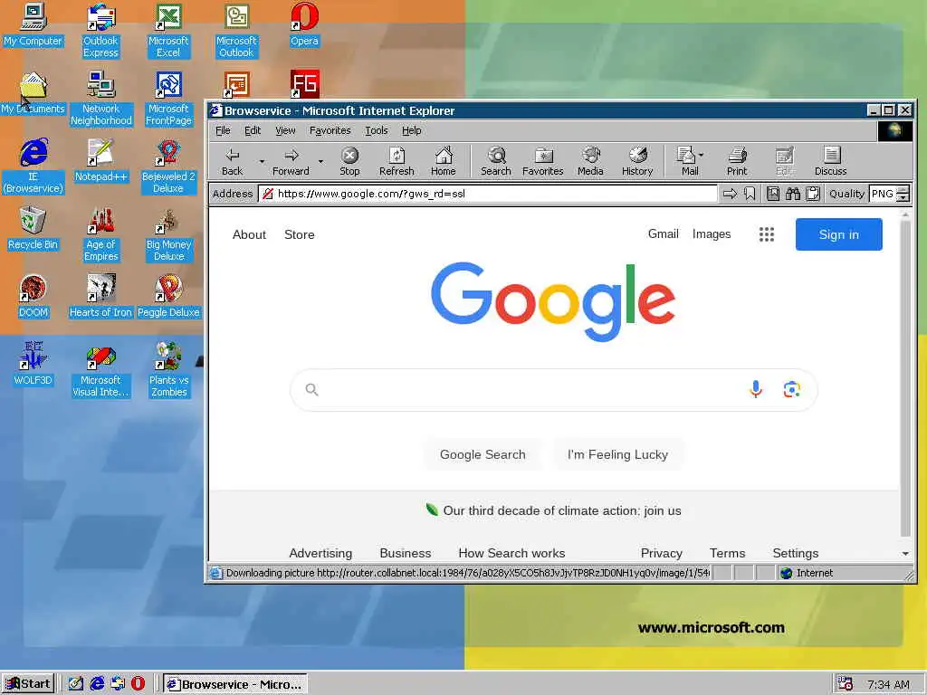Expand the Forward button history dropdown arrow
This screenshot has height=695, width=927.
click(320, 161)
